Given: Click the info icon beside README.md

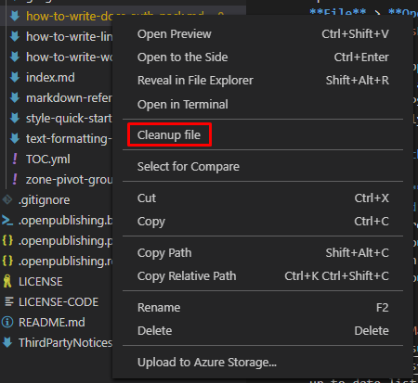Looking at the screenshot, I should [x=7, y=322].
